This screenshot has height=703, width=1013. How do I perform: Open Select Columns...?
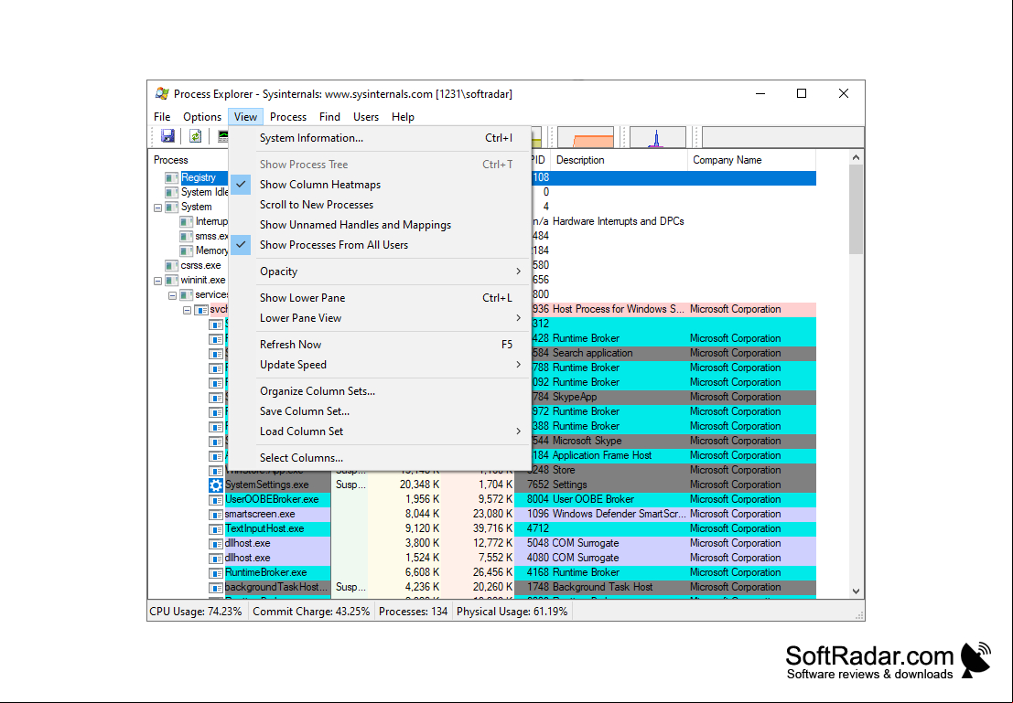pos(379,458)
